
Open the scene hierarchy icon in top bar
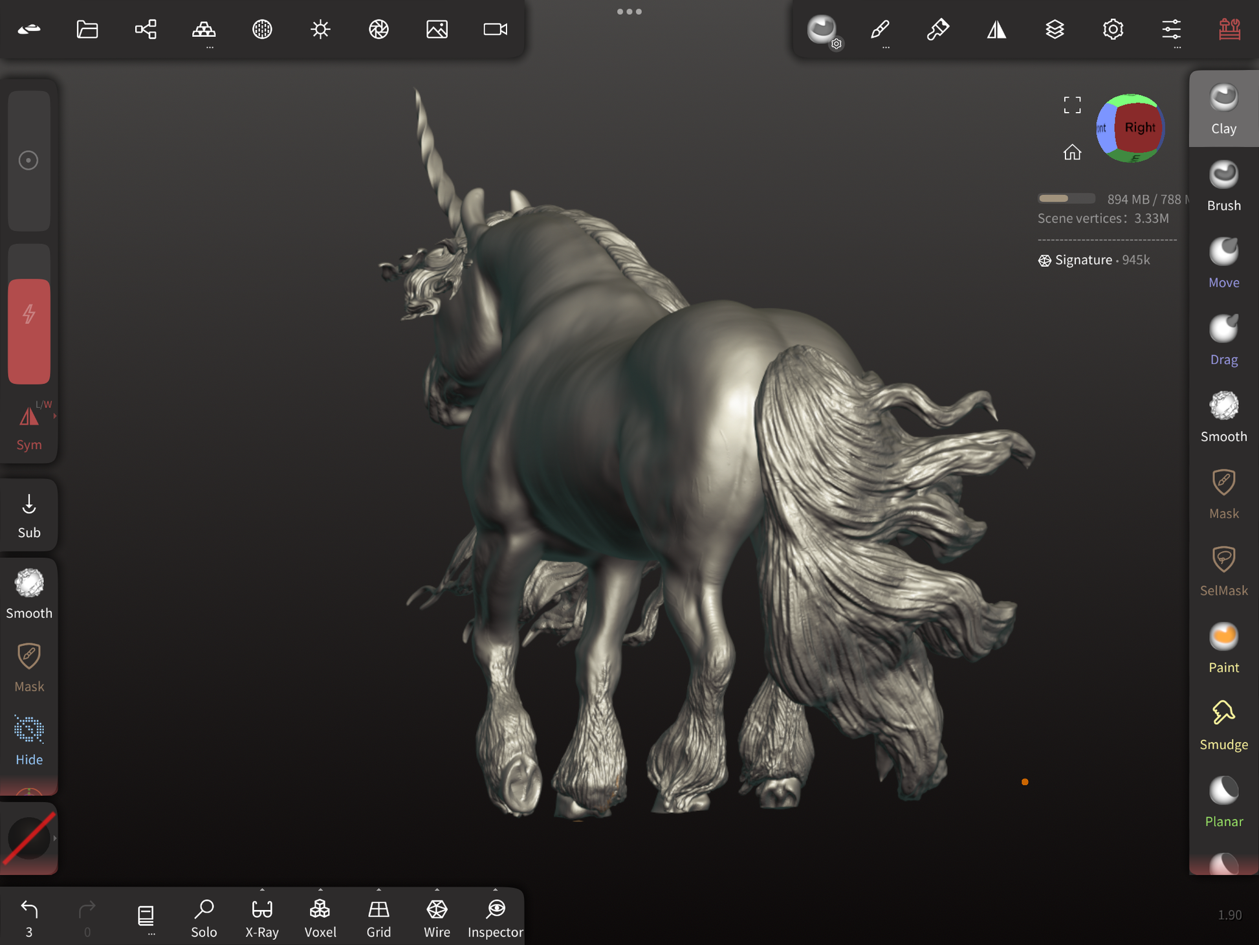pyautogui.click(x=146, y=29)
